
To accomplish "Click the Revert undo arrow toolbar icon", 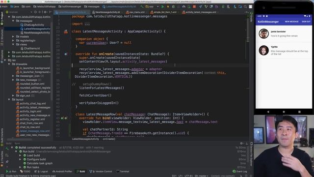I will [x=216, y=6].
